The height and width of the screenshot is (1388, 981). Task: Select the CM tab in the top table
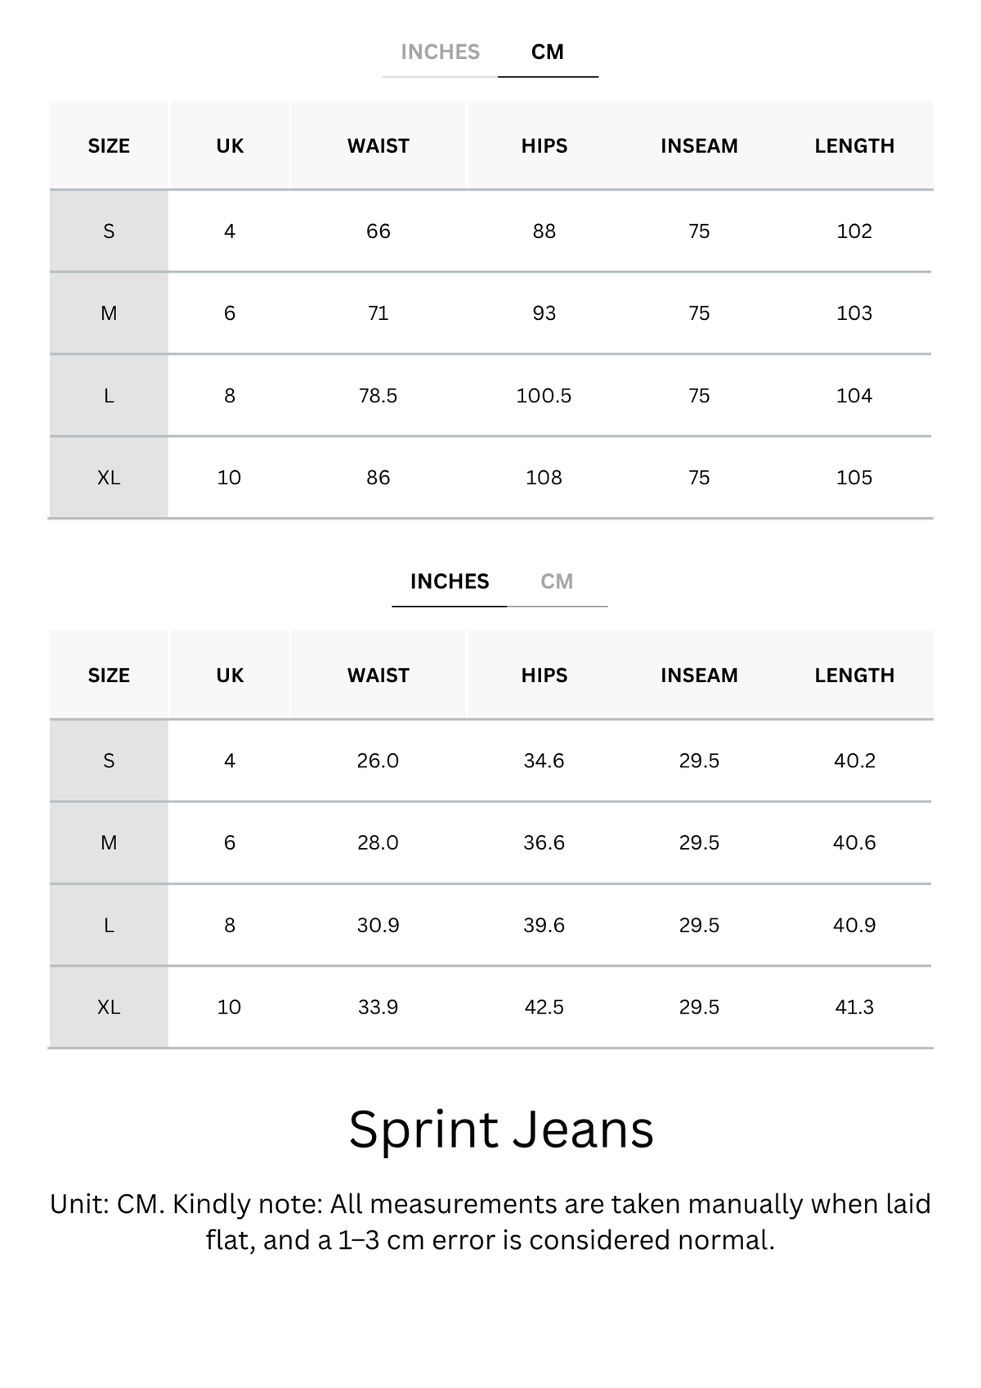548,52
